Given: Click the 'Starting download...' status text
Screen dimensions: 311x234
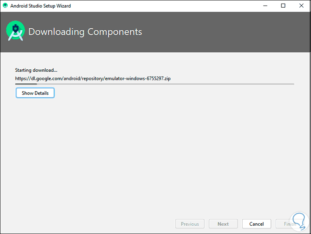Looking at the screenshot, I should pyautogui.click(x=36, y=70).
